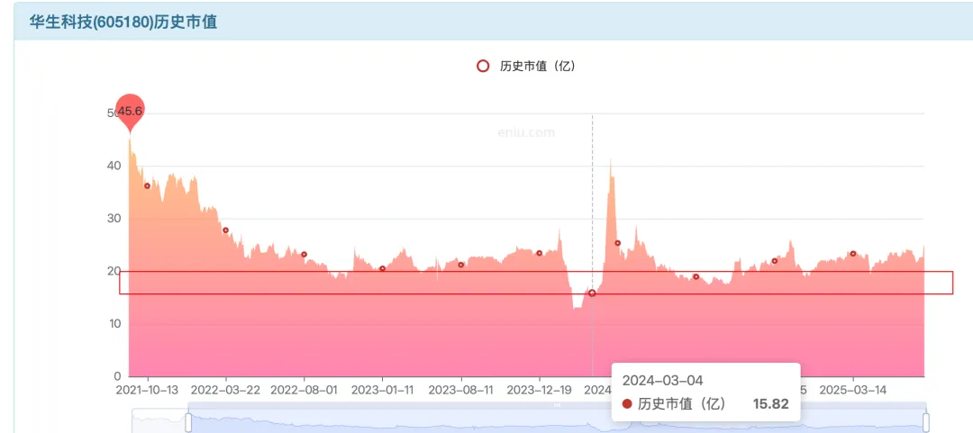Viewport: 973px width, 433px height.
Task: Select the data point above 2023-08-11
Action: click(x=461, y=265)
